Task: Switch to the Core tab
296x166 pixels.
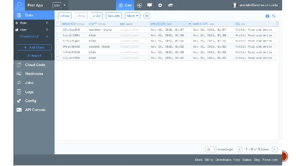Action: [125, 5]
